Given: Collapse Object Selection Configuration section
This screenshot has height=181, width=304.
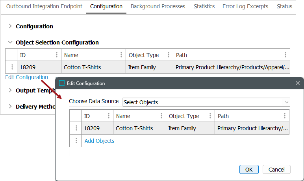Looking at the screenshot, I should coord(10,42).
